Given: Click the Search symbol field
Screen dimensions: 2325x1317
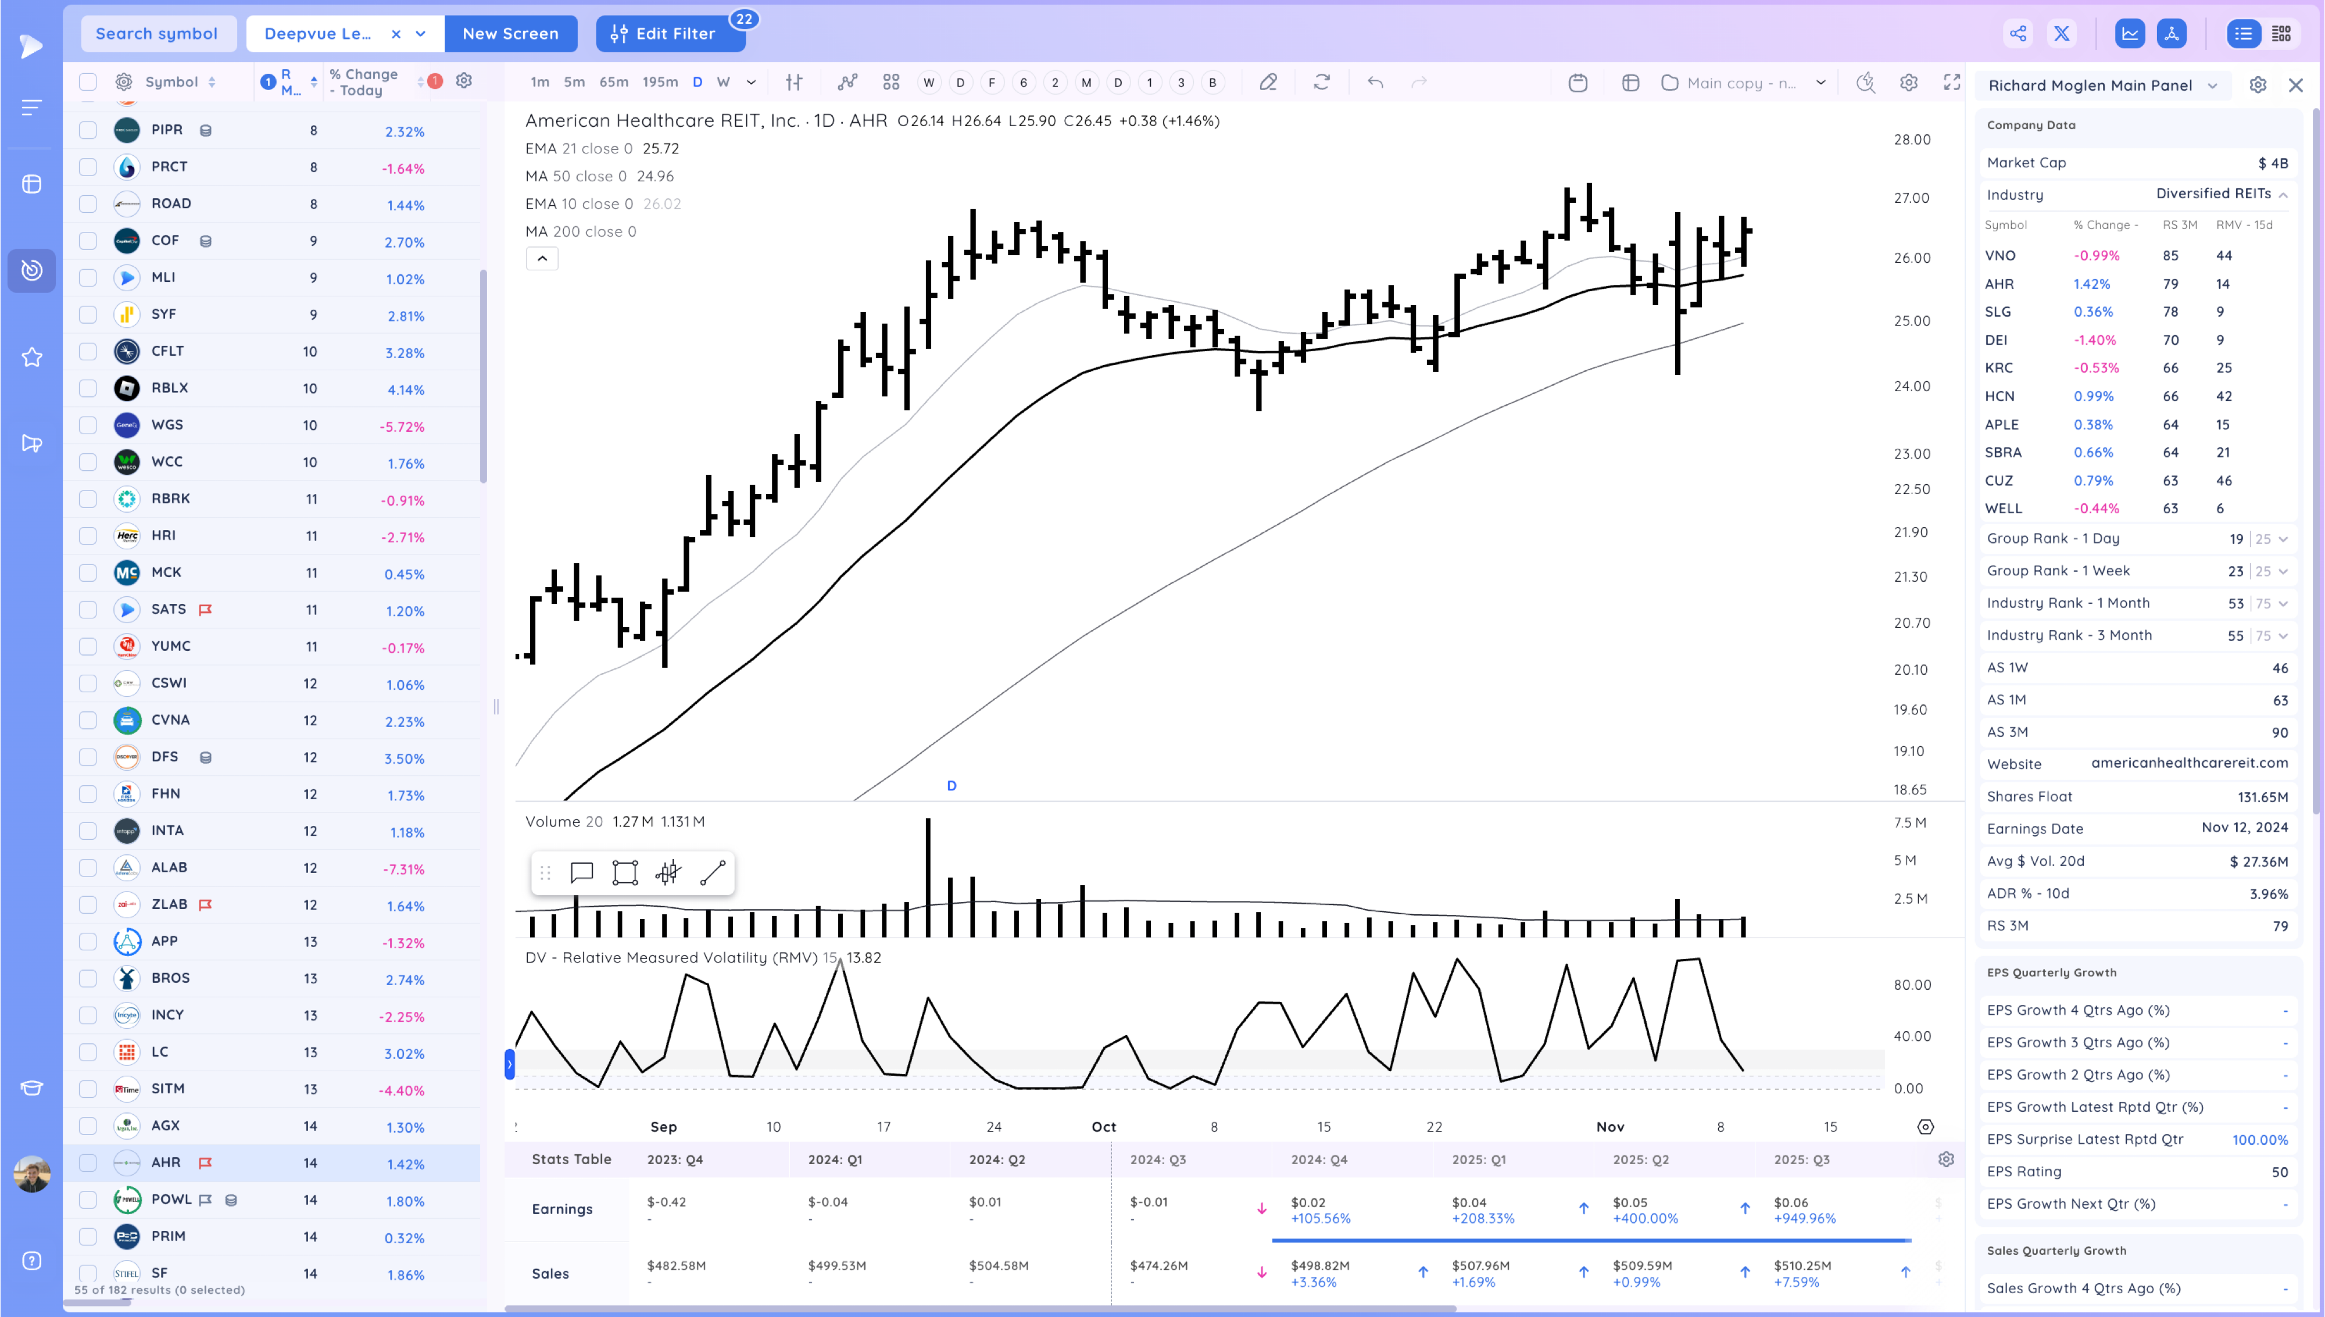Looking at the screenshot, I should [x=158, y=34].
